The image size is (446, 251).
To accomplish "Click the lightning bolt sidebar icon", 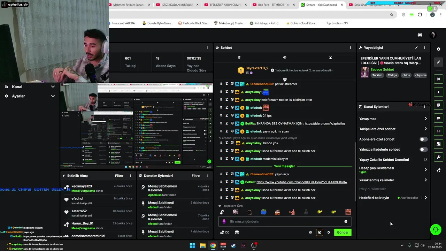I will click(439, 92).
